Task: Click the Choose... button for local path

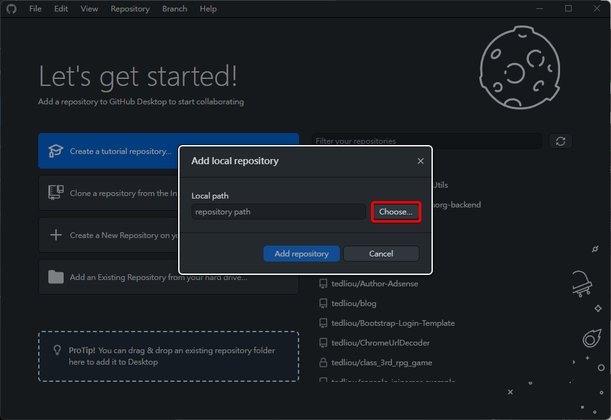Action: tap(396, 211)
